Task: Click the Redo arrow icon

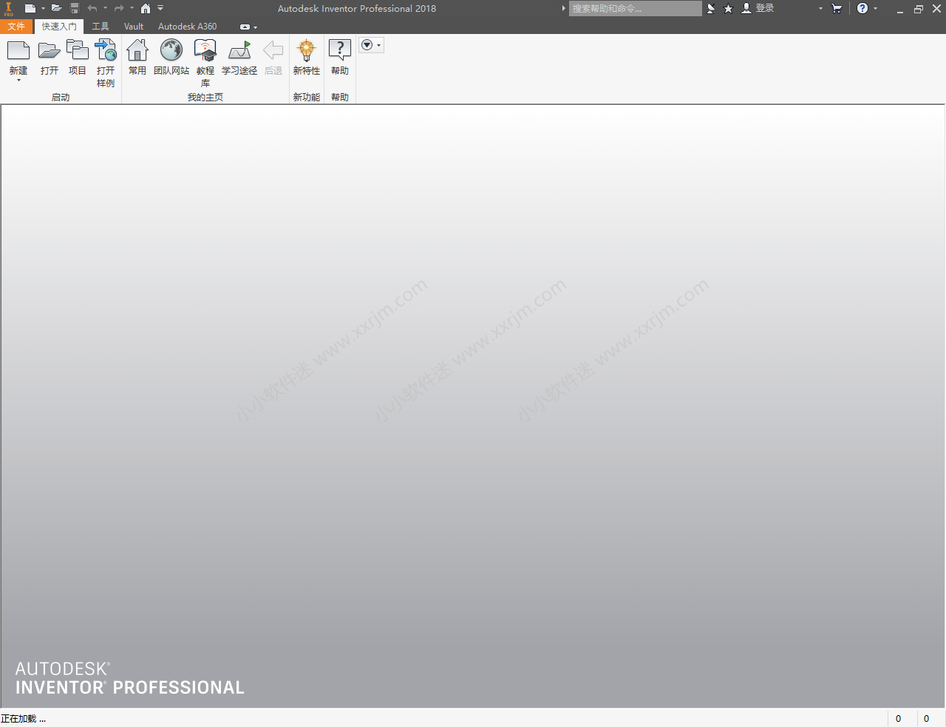Action: pyautogui.click(x=119, y=9)
